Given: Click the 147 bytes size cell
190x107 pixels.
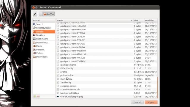Looking at the screenshot, I should [139, 65].
